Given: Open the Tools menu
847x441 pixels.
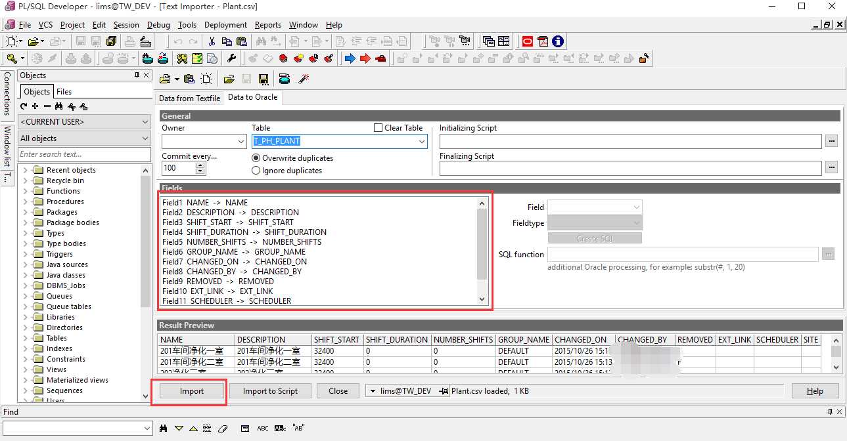Looking at the screenshot, I should (187, 25).
